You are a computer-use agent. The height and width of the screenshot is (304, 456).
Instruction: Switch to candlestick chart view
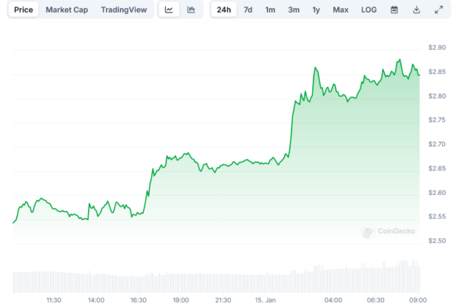pyautogui.click(x=191, y=10)
